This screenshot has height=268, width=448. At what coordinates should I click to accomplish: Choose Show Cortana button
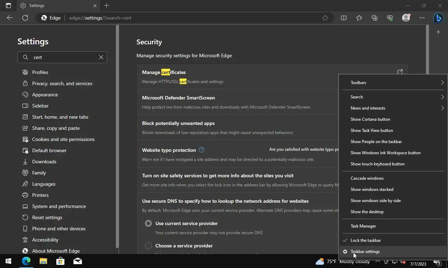(393, 119)
